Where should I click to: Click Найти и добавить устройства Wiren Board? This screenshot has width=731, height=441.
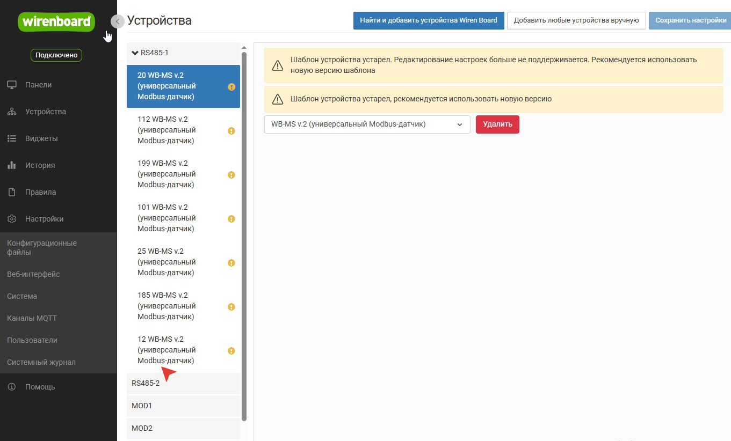coord(428,20)
